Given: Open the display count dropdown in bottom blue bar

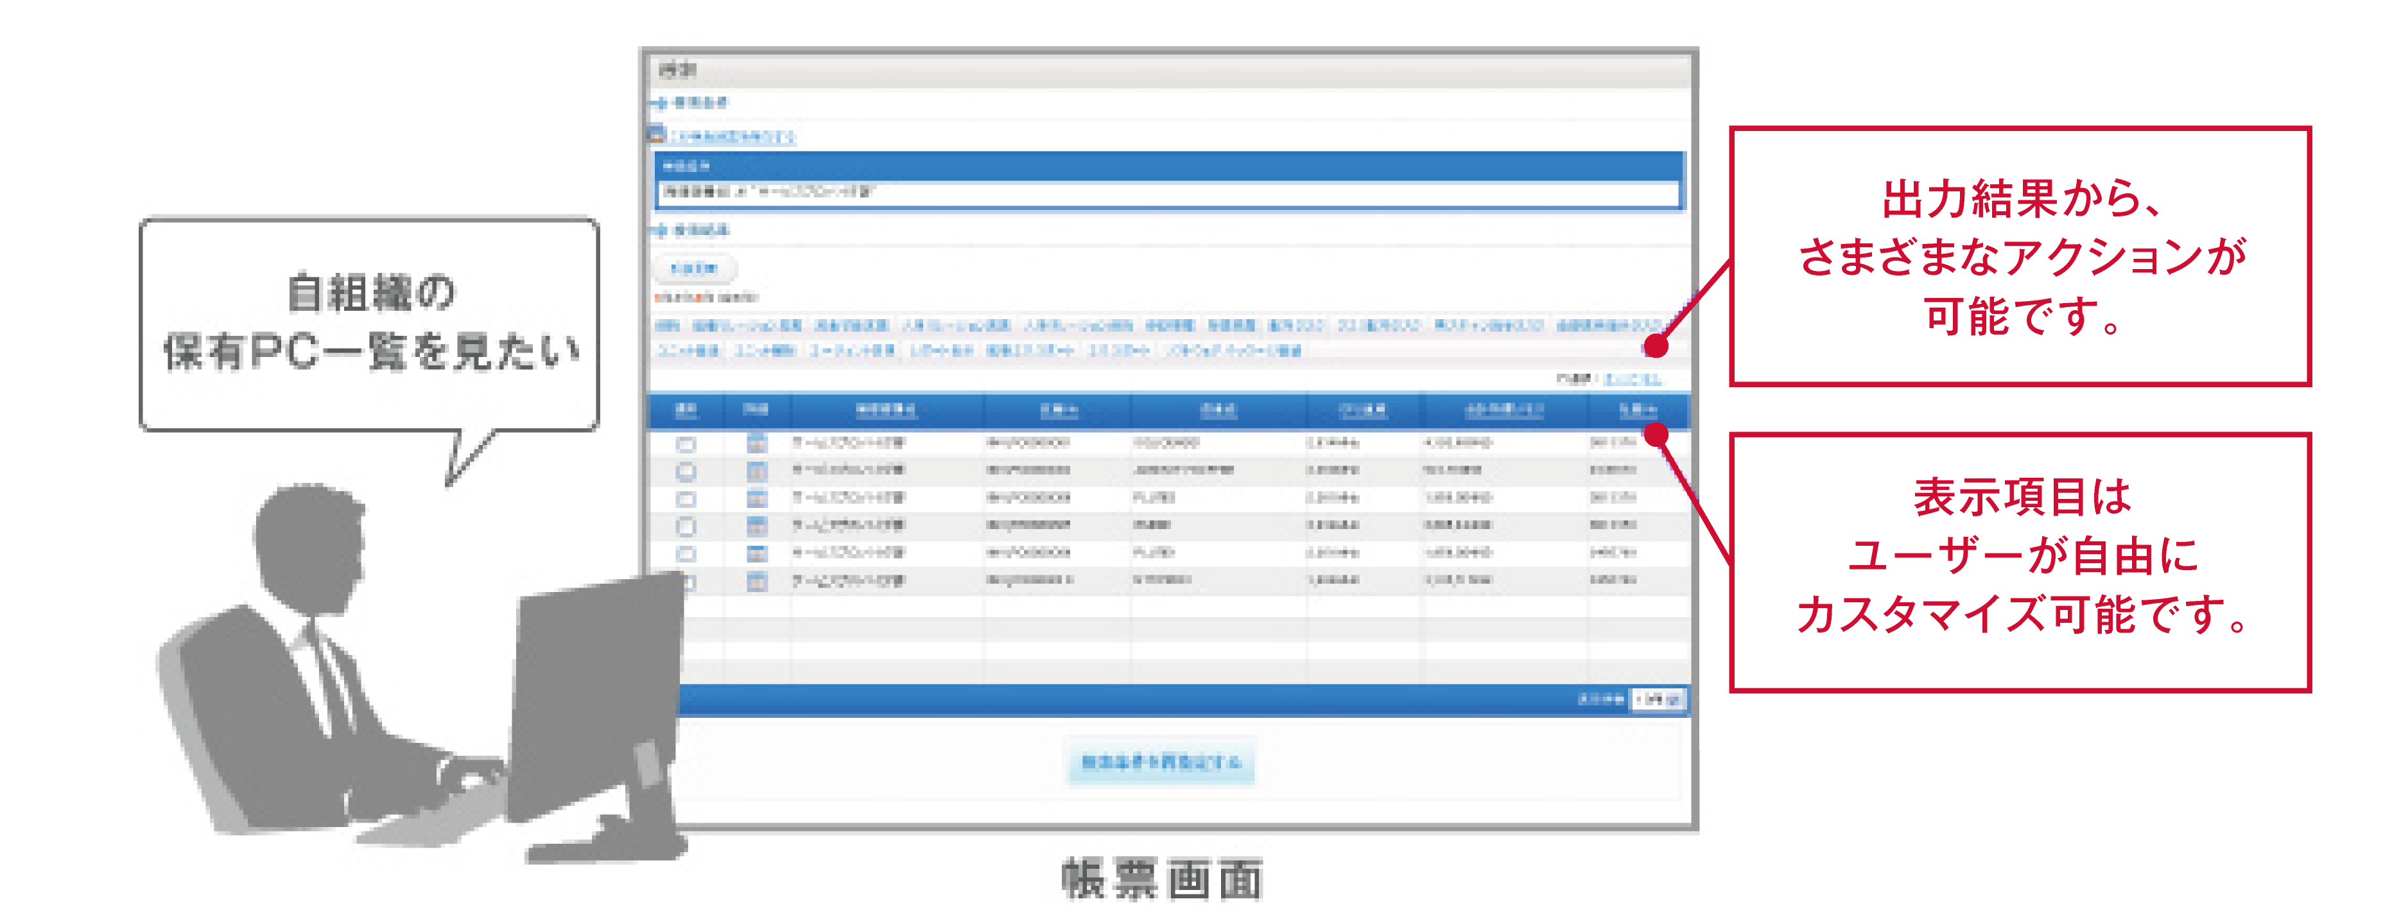Looking at the screenshot, I should [1658, 699].
